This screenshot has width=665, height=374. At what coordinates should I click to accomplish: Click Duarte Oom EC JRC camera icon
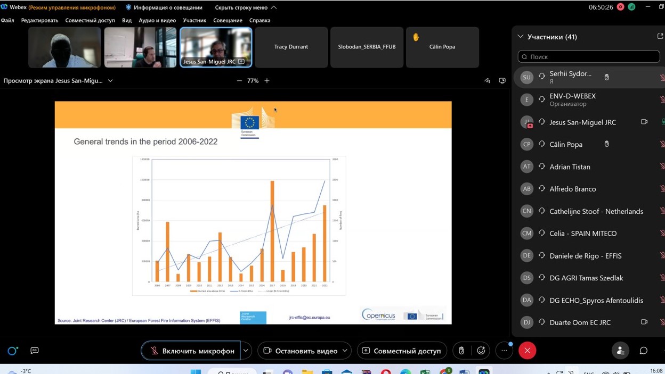point(644,322)
